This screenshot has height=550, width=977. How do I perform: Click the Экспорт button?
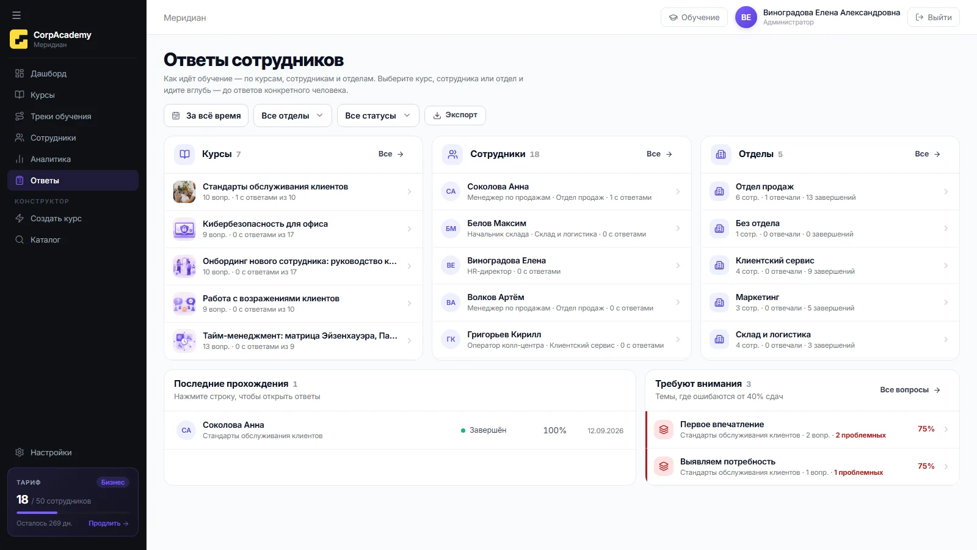pos(455,115)
